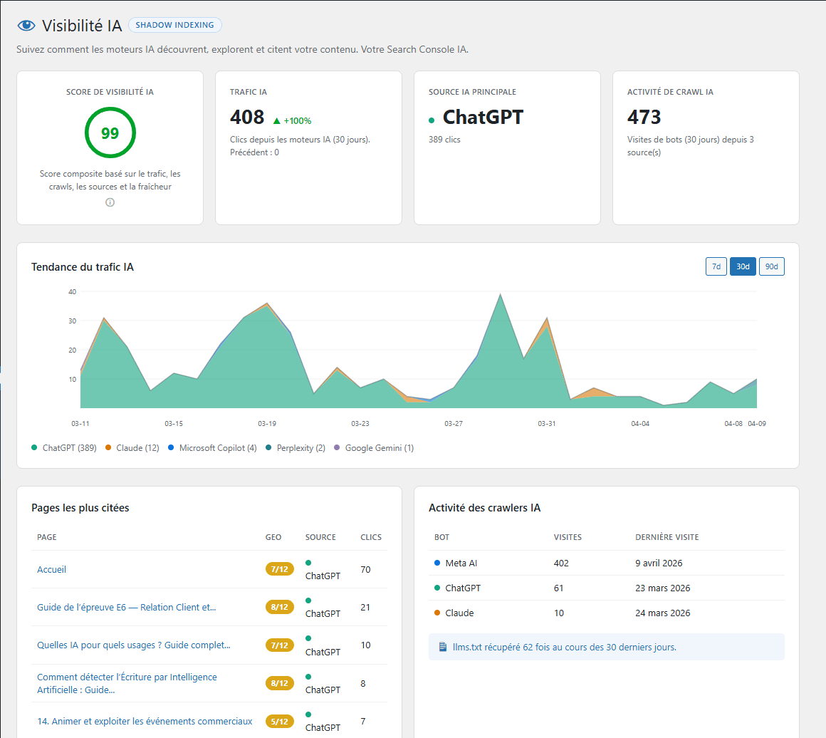This screenshot has width=826, height=738.
Task: Click 7/12 badge for Quelles IA row
Action: [280, 645]
